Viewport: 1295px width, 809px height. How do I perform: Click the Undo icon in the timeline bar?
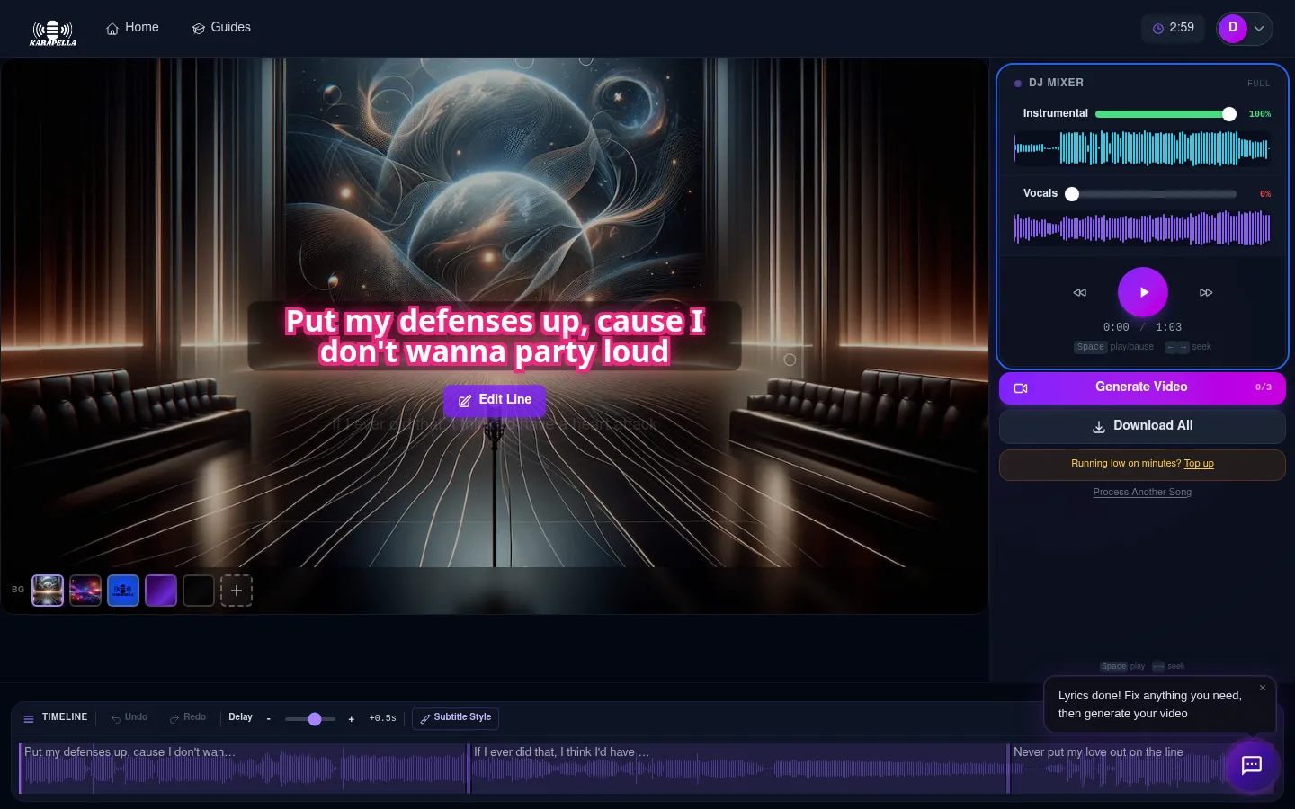tap(129, 717)
